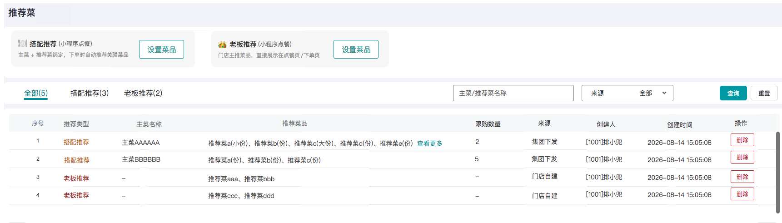The width and height of the screenshot is (782, 223).
Task: Switch to the 搭配推荐(3) tab
Action: pyautogui.click(x=90, y=93)
